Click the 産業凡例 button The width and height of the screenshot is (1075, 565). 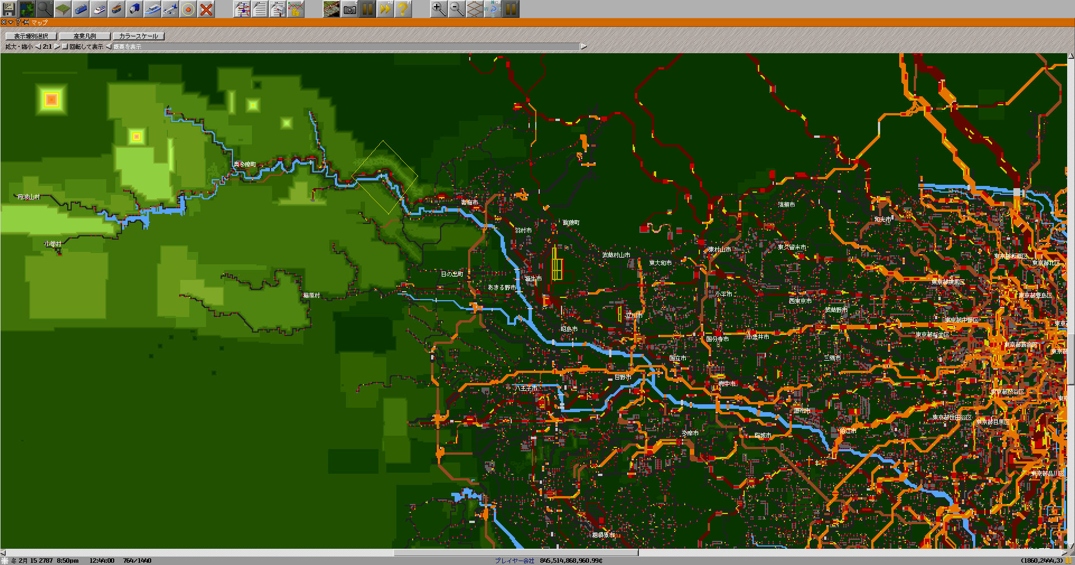point(85,36)
